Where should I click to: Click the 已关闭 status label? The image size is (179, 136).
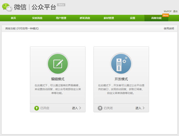coord(108,108)
